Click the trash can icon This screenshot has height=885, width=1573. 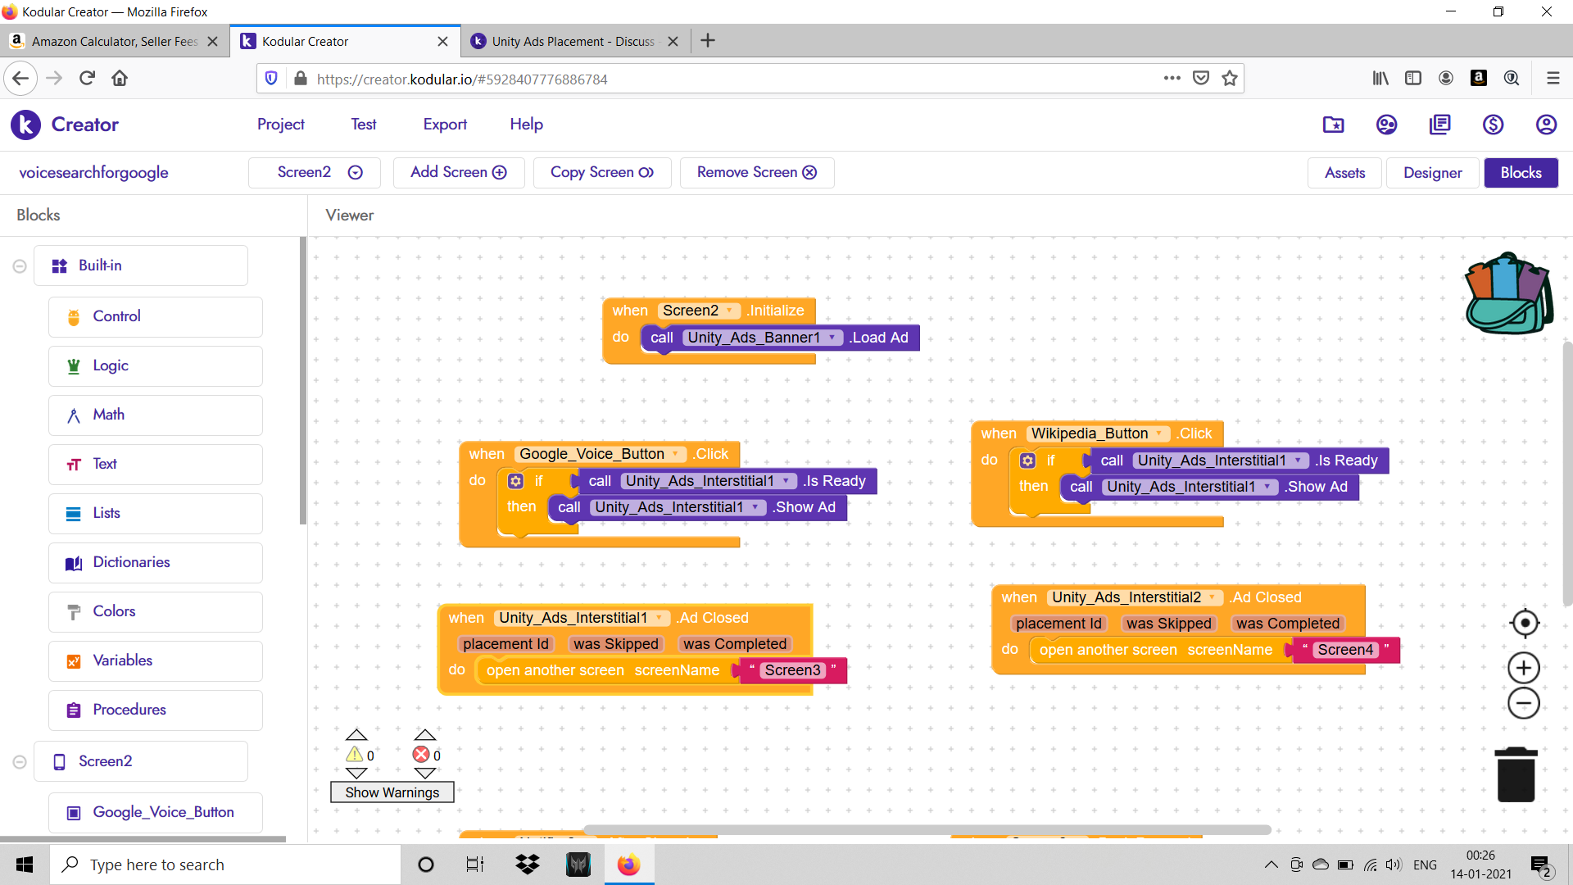point(1516,774)
